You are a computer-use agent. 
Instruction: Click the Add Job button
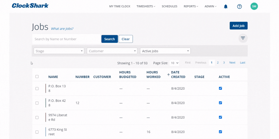[239, 26]
